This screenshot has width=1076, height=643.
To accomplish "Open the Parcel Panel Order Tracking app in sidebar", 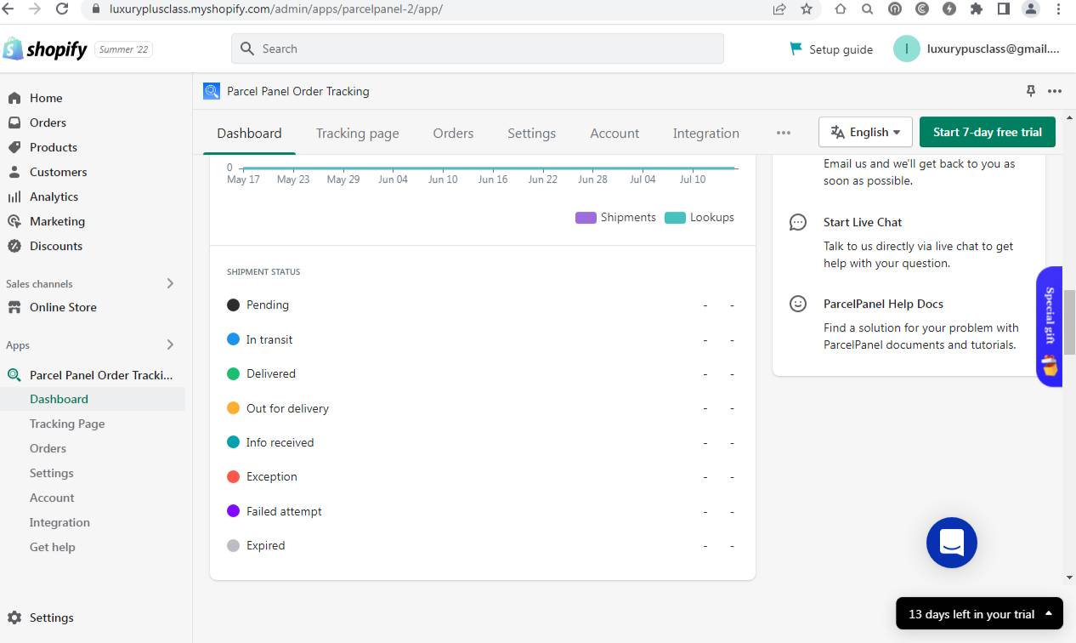I will 101,374.
